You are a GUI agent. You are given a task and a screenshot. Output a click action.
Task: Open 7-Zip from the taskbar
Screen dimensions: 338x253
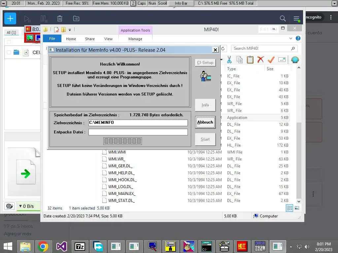pos(80,246)
